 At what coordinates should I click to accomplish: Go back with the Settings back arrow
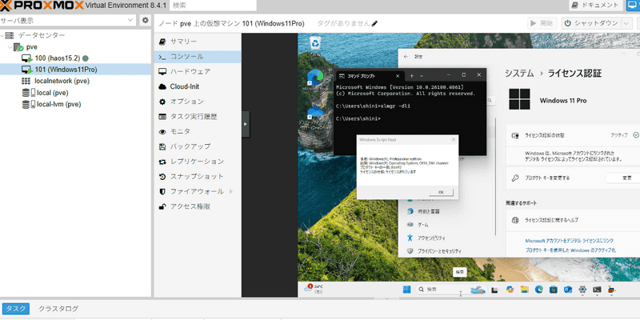click(x=406, y=57)
